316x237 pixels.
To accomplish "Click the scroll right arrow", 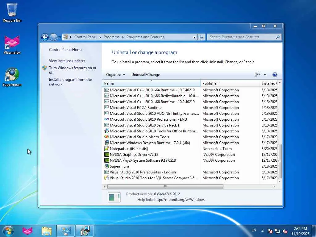I will [274, 186].
